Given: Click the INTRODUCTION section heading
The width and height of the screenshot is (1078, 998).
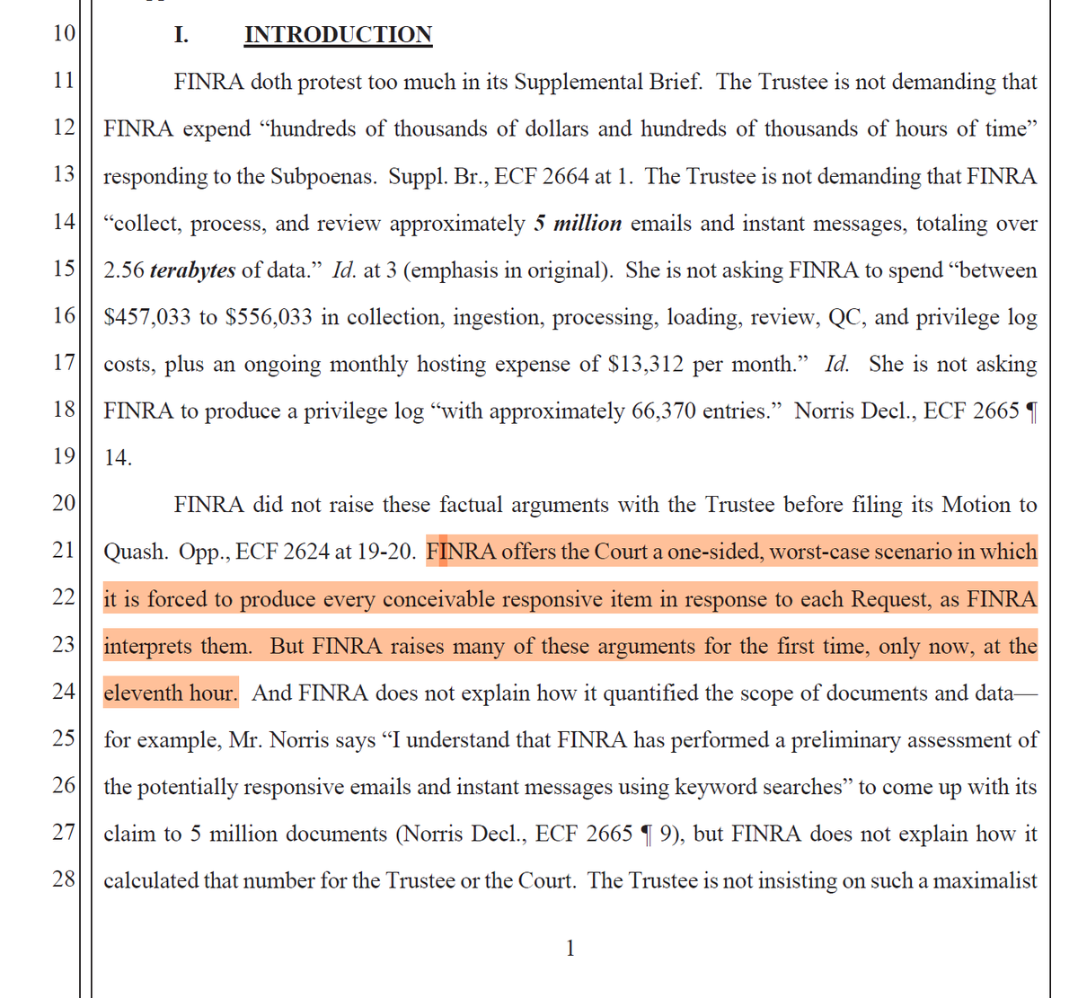Looking at the screenshot, I should [x=338, y=34].
